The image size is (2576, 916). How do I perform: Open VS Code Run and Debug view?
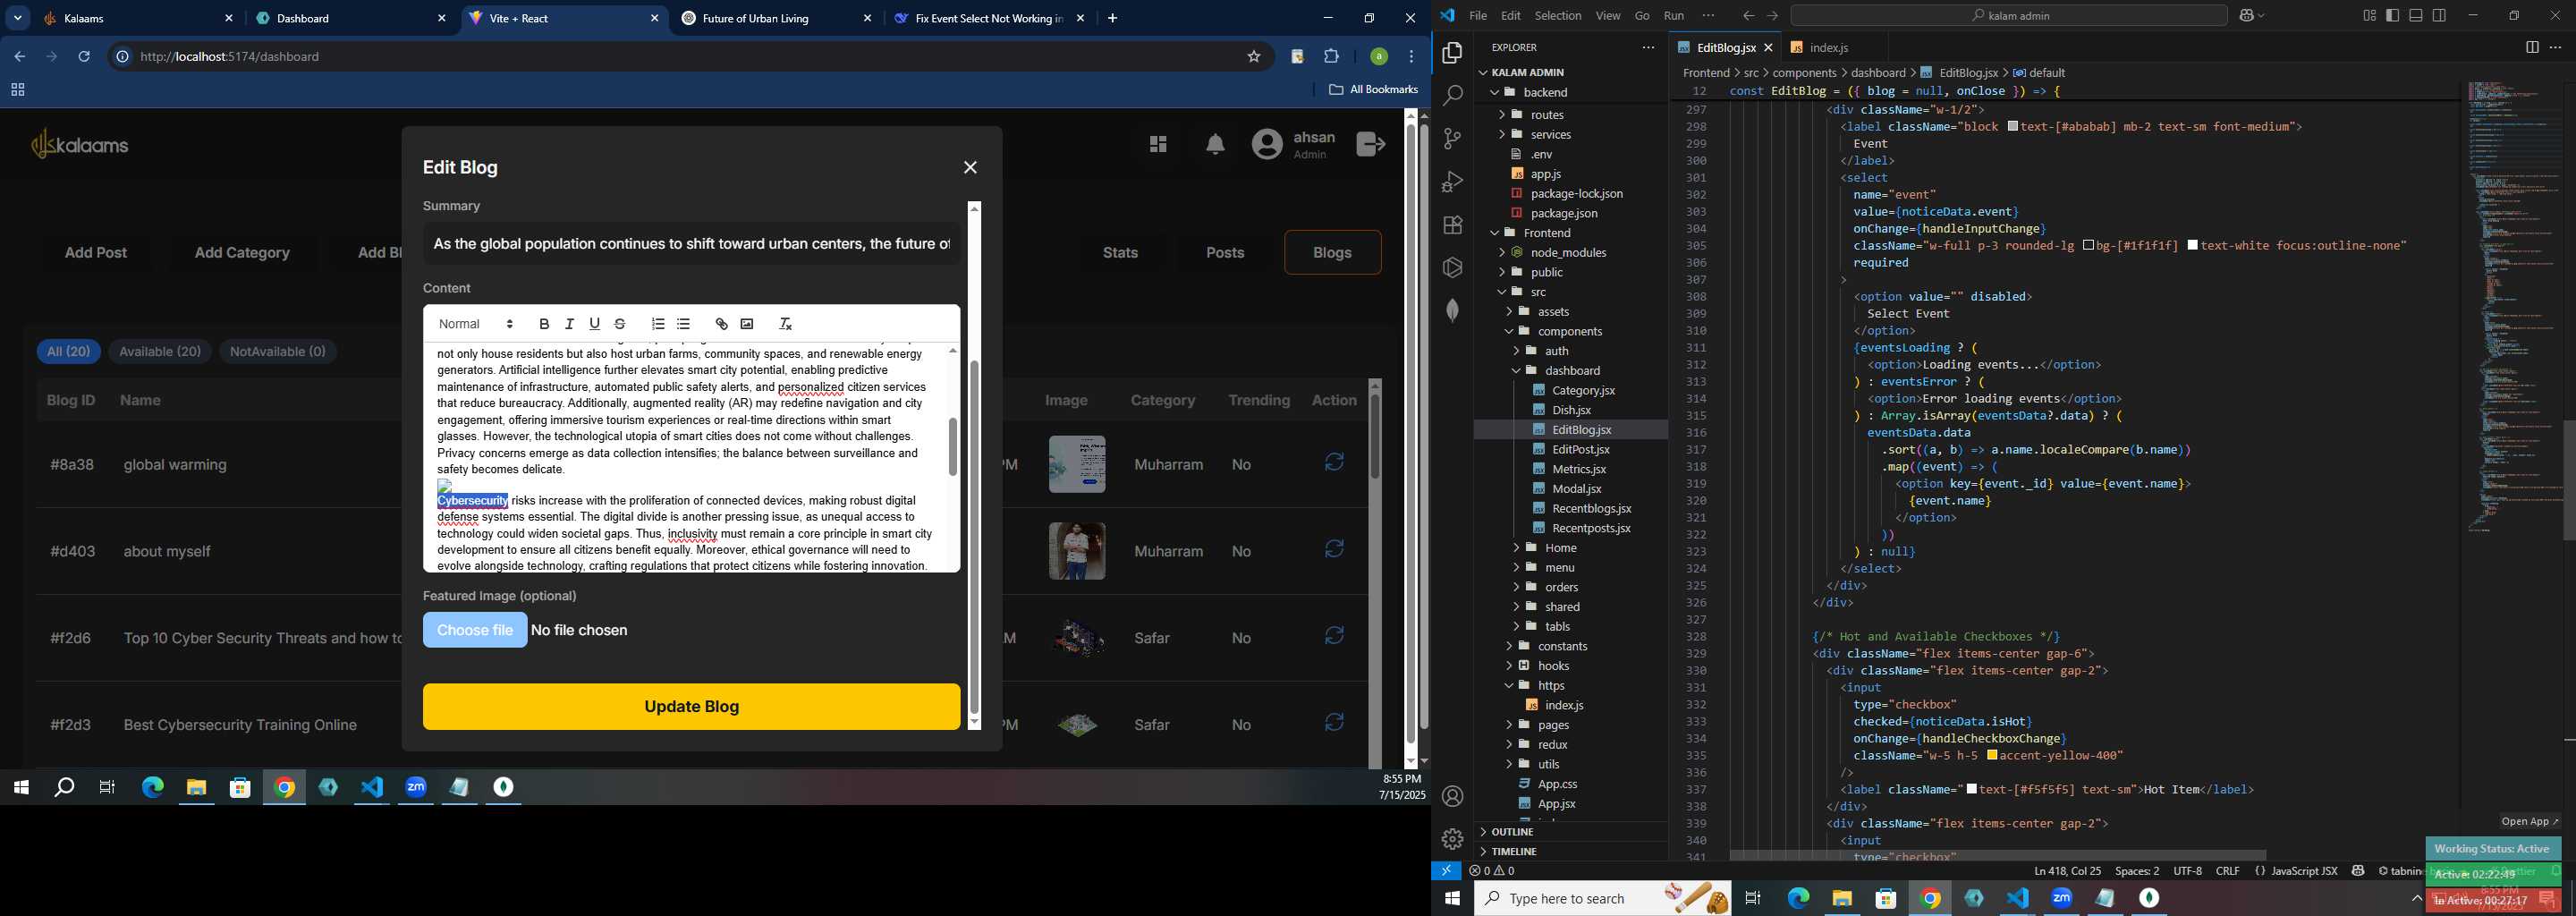[x=1453, y=182]
